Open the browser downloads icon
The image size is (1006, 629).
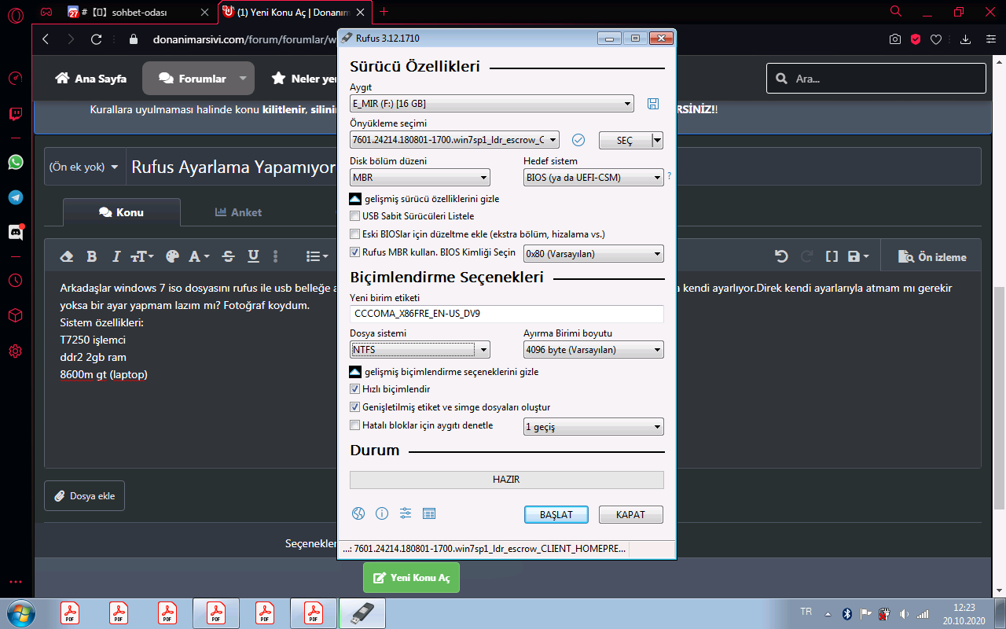tap(966, 39)
